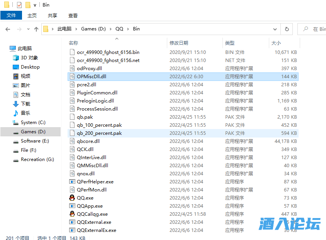326x240 pixels.
Task: Go up one folder level with up arrow
Action: (36, 29)
